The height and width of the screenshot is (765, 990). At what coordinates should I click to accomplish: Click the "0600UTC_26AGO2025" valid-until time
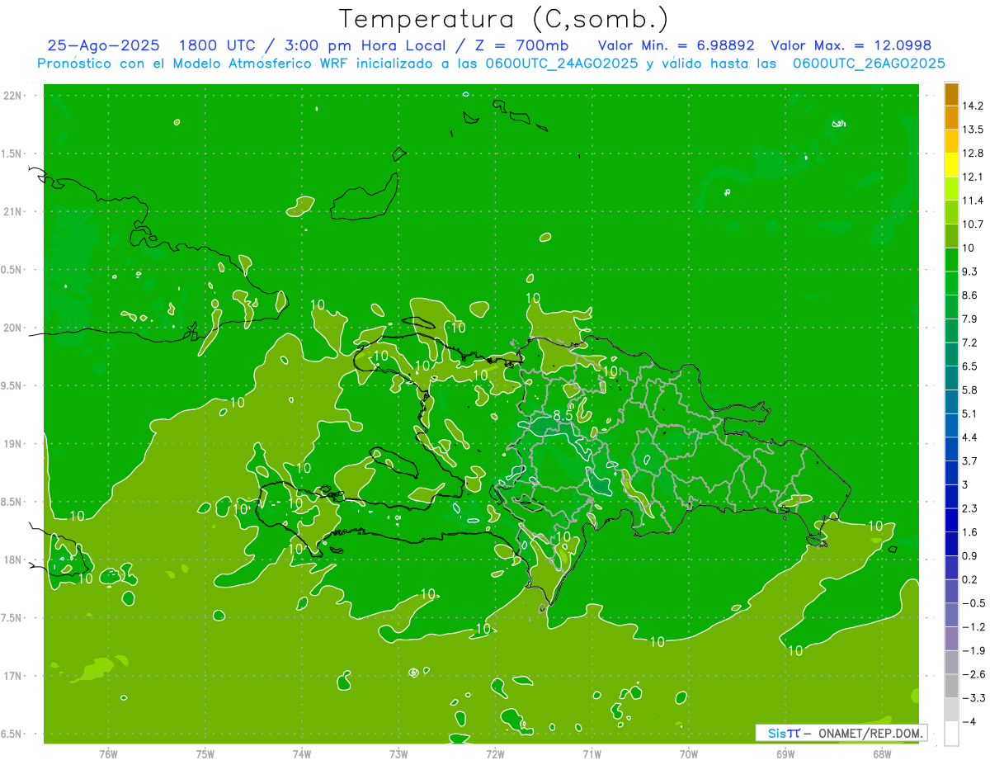[869, 63]
